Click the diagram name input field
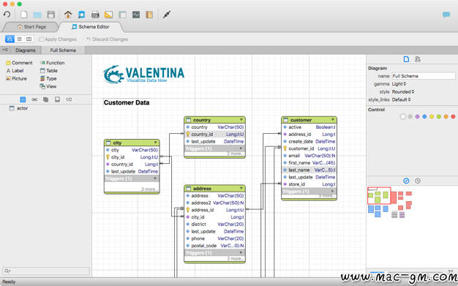This screenshot has height=286, width=458. (423, 76)
